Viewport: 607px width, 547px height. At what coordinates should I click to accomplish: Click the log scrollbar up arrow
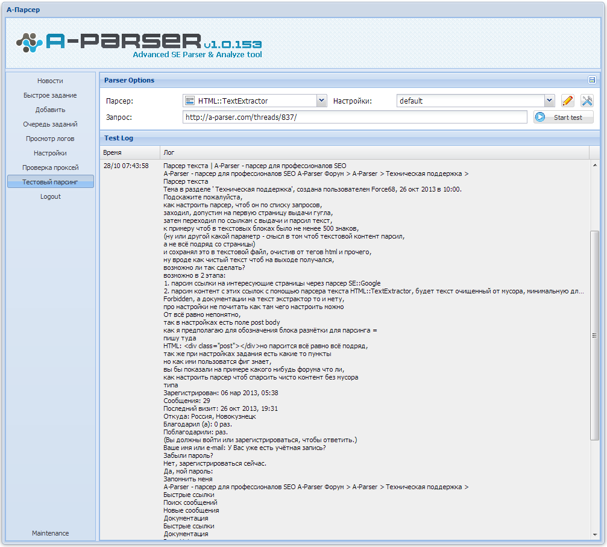[594, 165]
